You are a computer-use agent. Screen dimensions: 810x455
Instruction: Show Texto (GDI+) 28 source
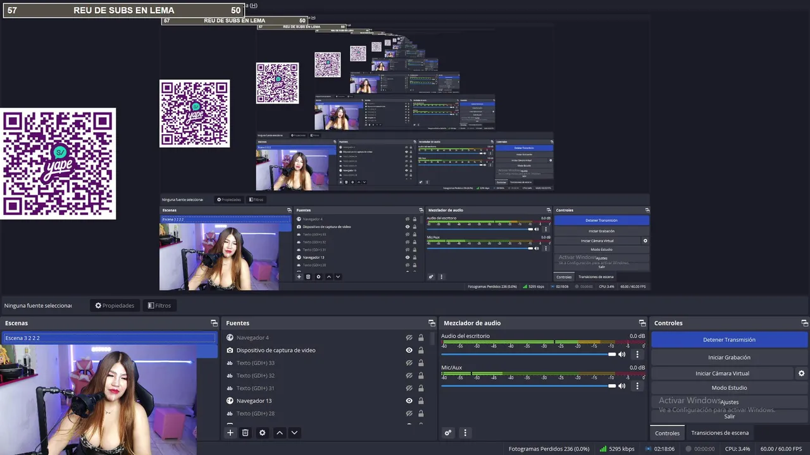pyautogui.click(x=409, y=413)
